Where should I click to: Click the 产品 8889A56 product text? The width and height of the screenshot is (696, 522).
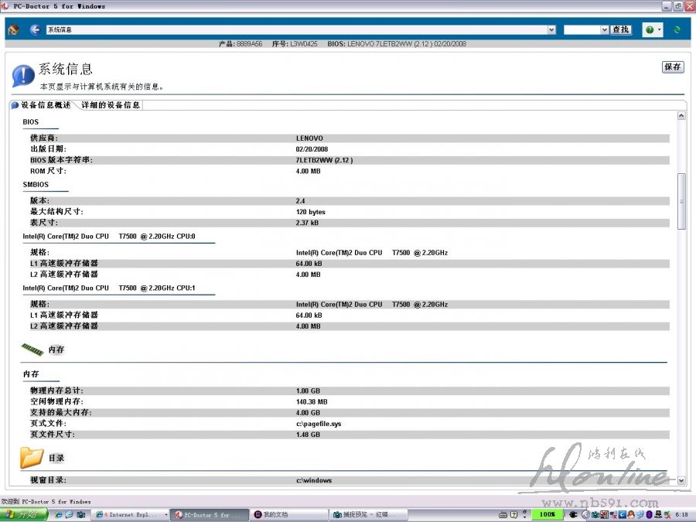pos(241,44)
